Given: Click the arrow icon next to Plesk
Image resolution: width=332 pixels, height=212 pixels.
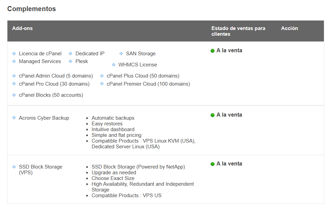Looking at the screenshot, I should point(70,61).
